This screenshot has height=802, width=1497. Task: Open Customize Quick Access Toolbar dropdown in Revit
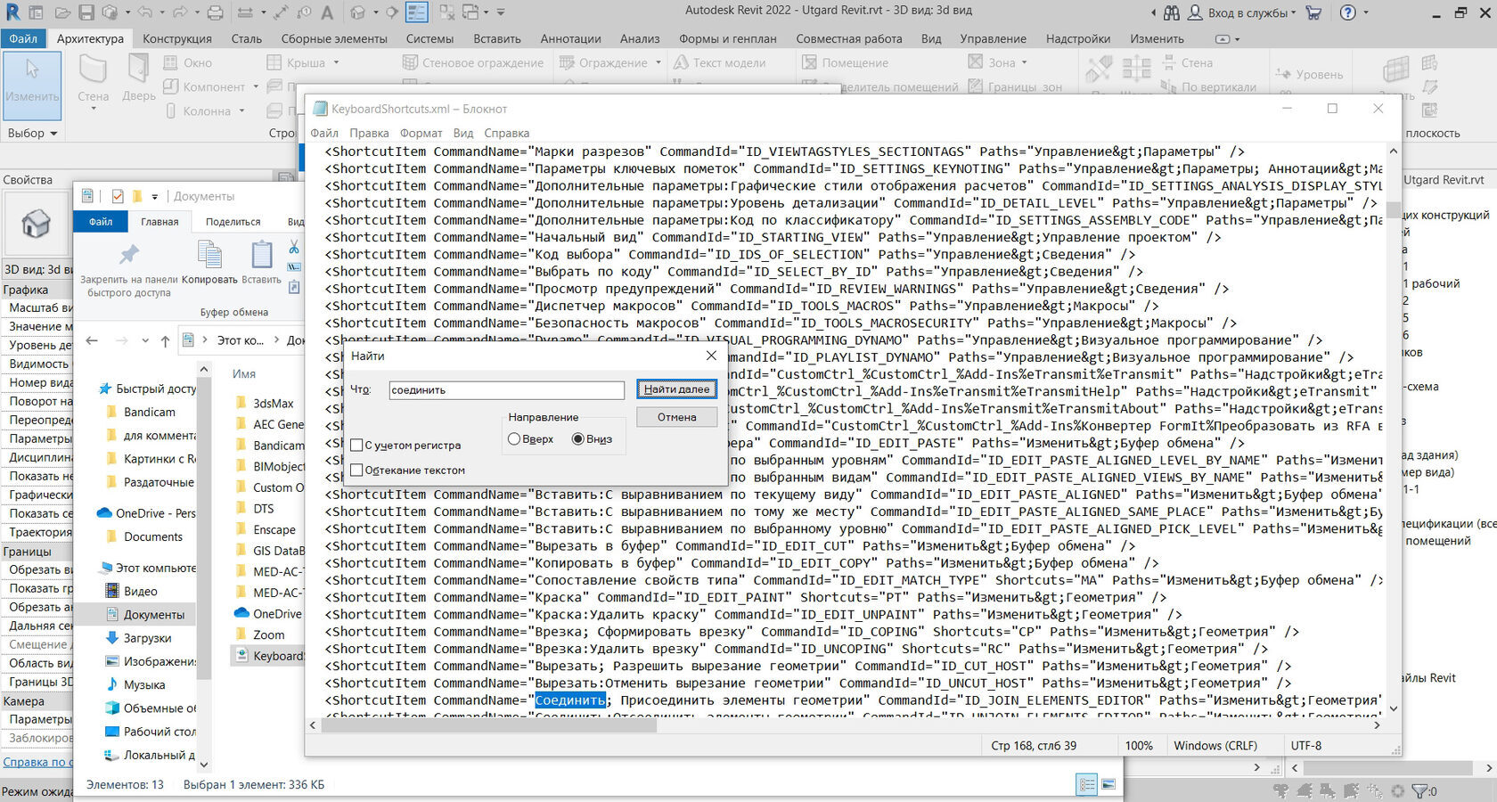(x=501, y=12)
